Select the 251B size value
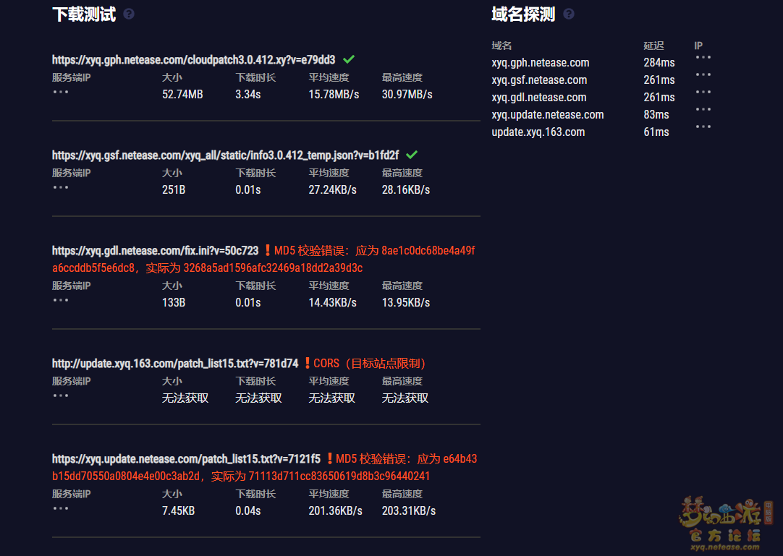This screenshot has width=783, height=556. tap(174, 189)
